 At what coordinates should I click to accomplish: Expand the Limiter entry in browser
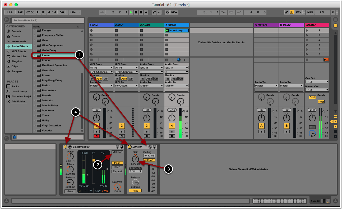tap(34, 55)
